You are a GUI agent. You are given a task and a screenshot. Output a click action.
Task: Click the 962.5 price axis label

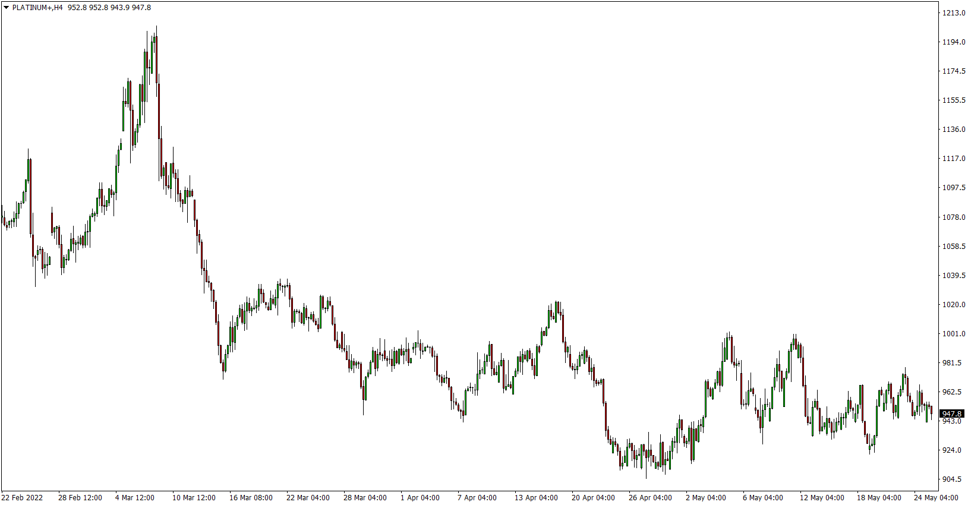coord(952,392)
